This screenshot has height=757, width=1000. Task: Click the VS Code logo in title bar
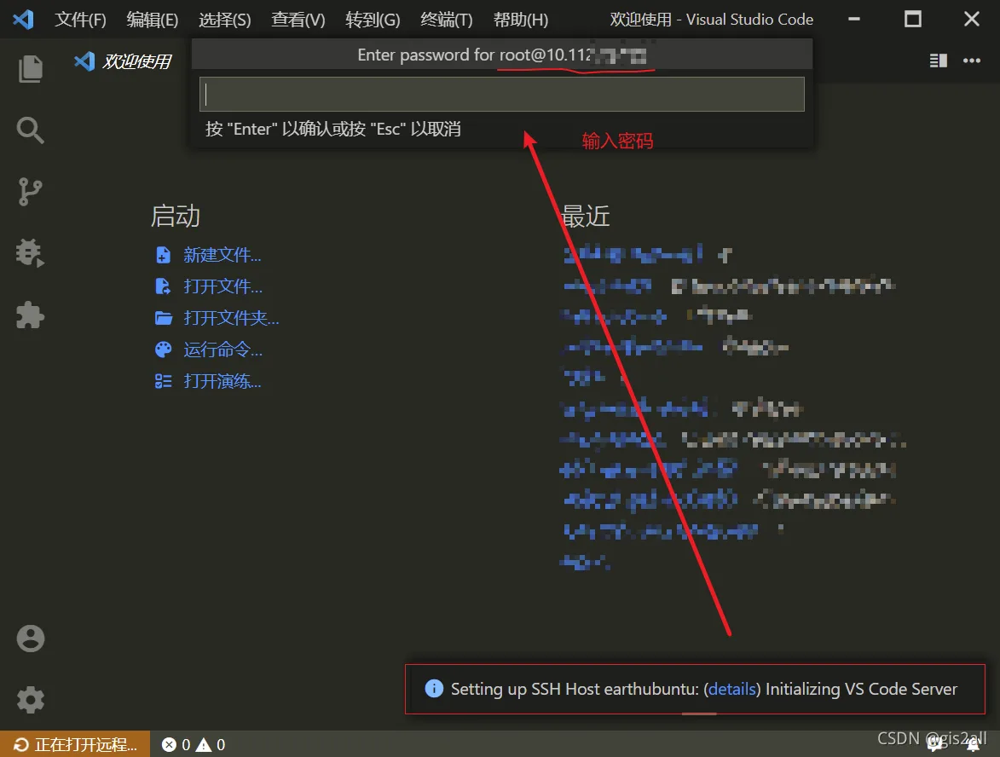24,19
